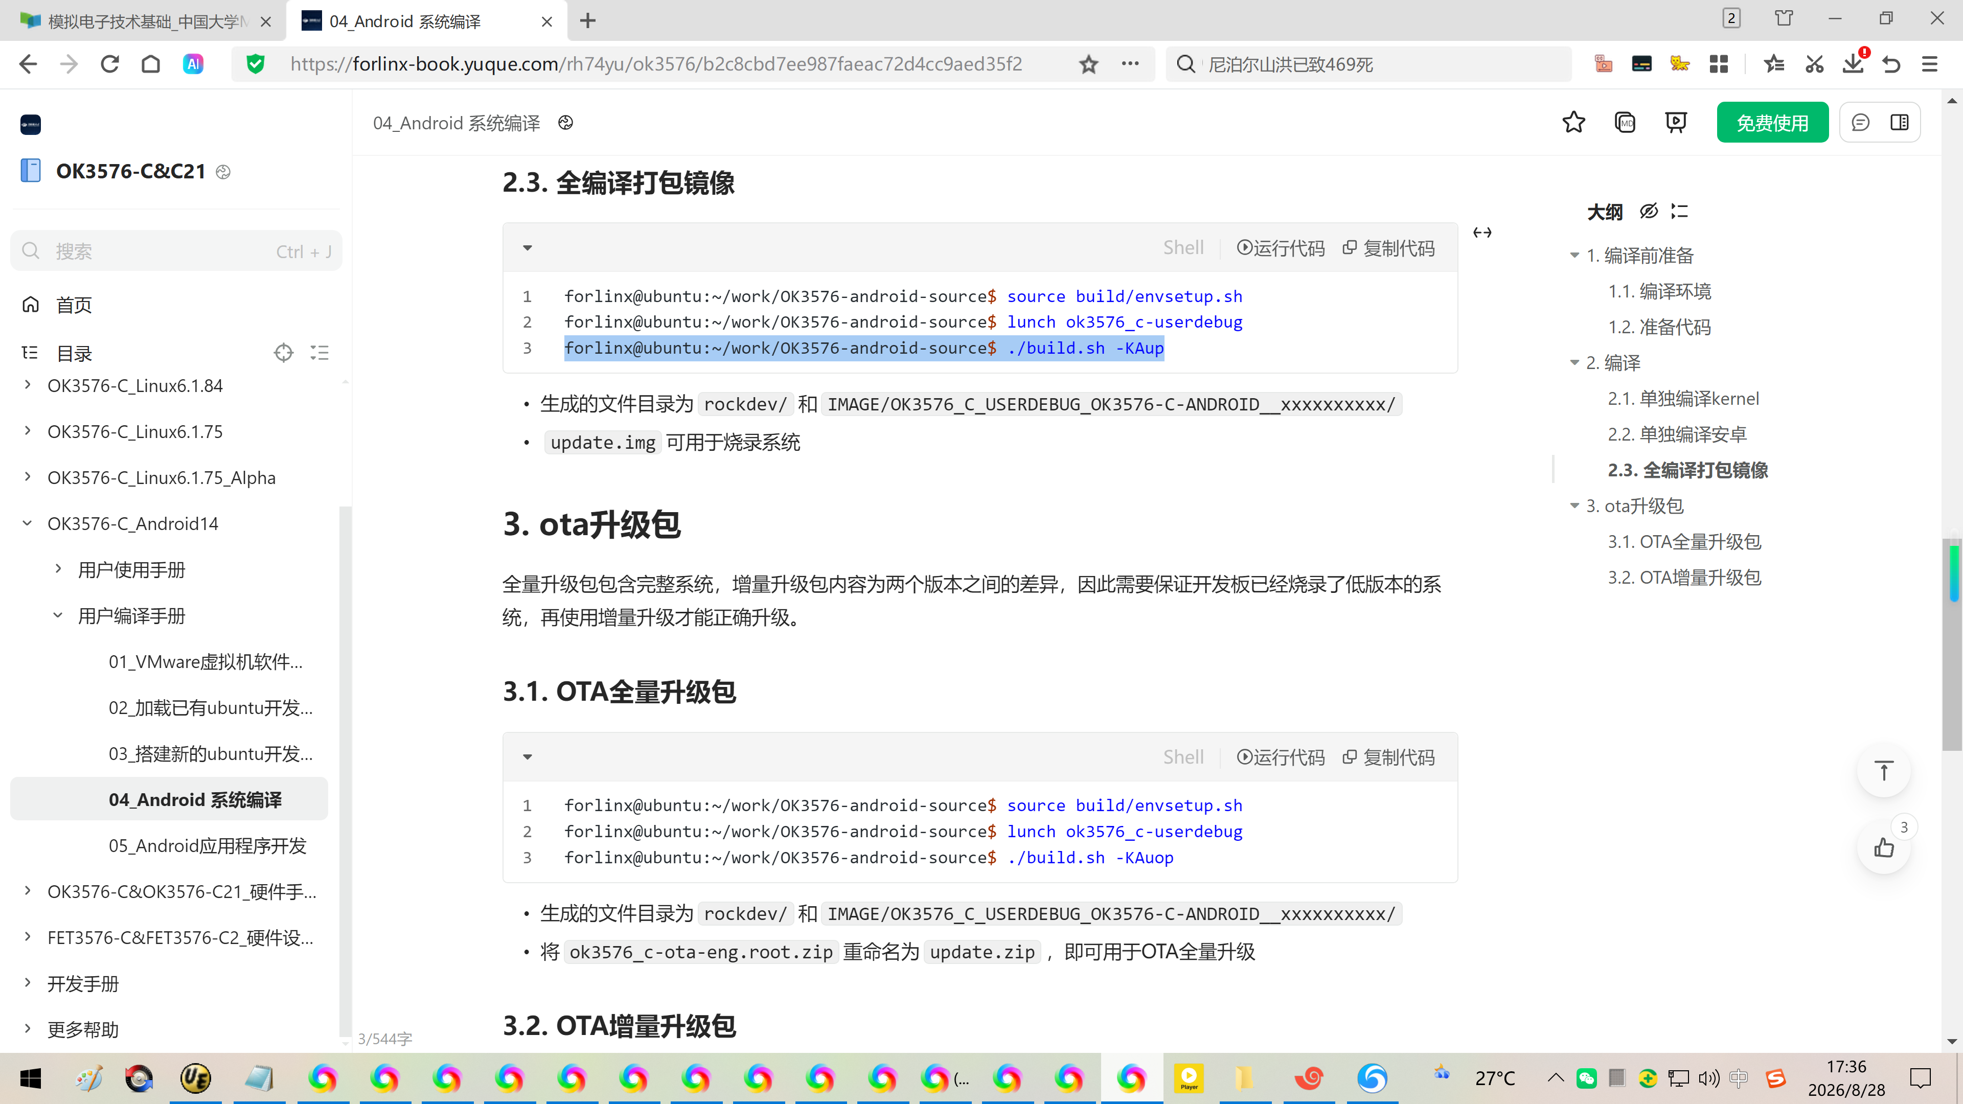Click the green 免费使用 button
This screenshot has width=1963, height=1104.
click(x=1772, y=122)
